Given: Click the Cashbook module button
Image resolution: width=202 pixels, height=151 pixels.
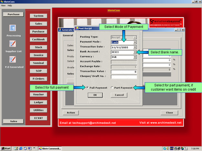Looking at the screenshot, I should [38, 40].
